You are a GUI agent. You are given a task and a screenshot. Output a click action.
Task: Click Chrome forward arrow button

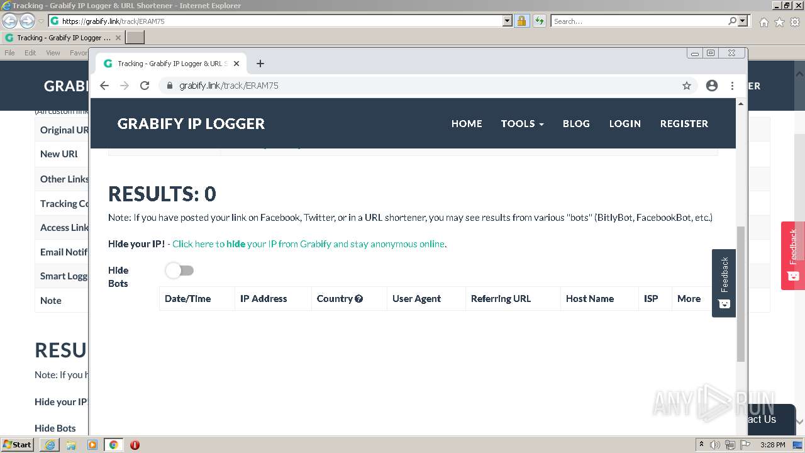pyautogui.click(x=125, y=86)
